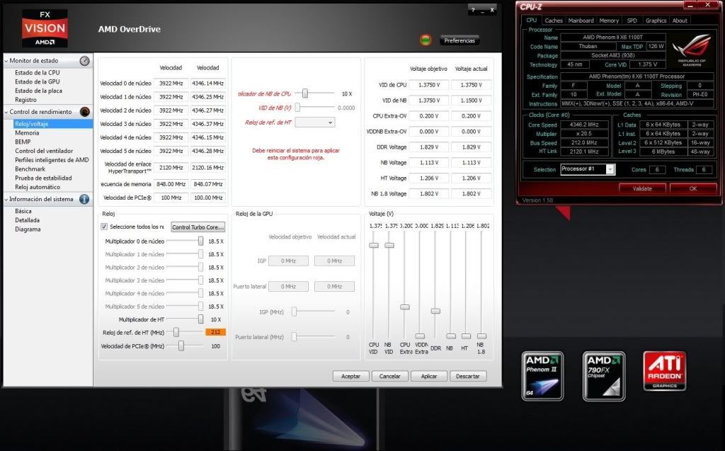
Task: Open Prueba de estabilidad in sidebar
Action: (x=43, y=178)
